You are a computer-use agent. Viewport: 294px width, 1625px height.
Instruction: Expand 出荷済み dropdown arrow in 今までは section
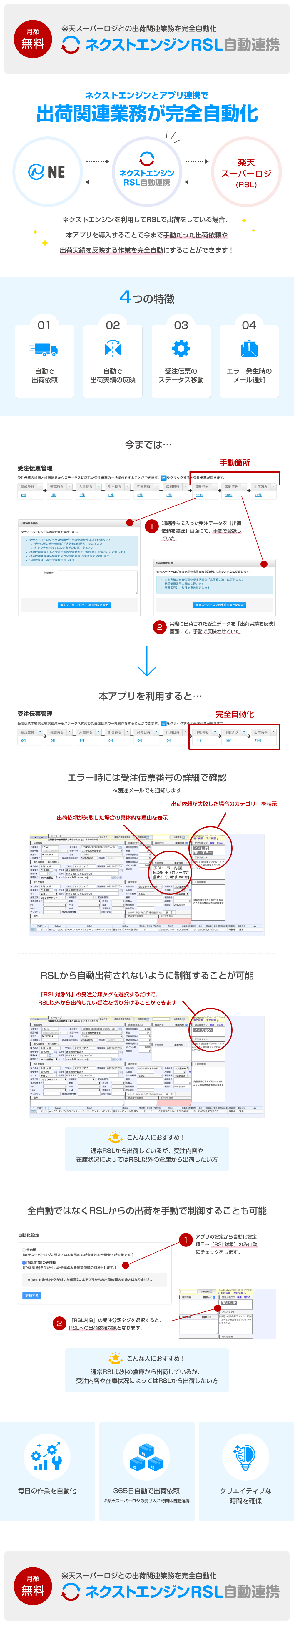tap(273, 486)
